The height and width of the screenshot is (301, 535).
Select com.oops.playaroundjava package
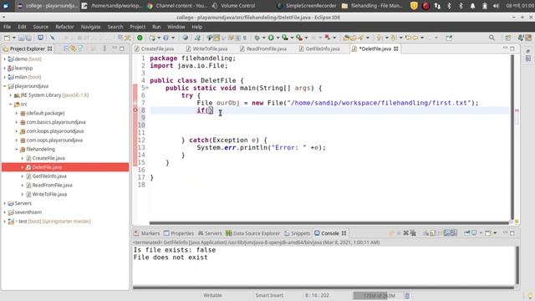click(54, 140)
